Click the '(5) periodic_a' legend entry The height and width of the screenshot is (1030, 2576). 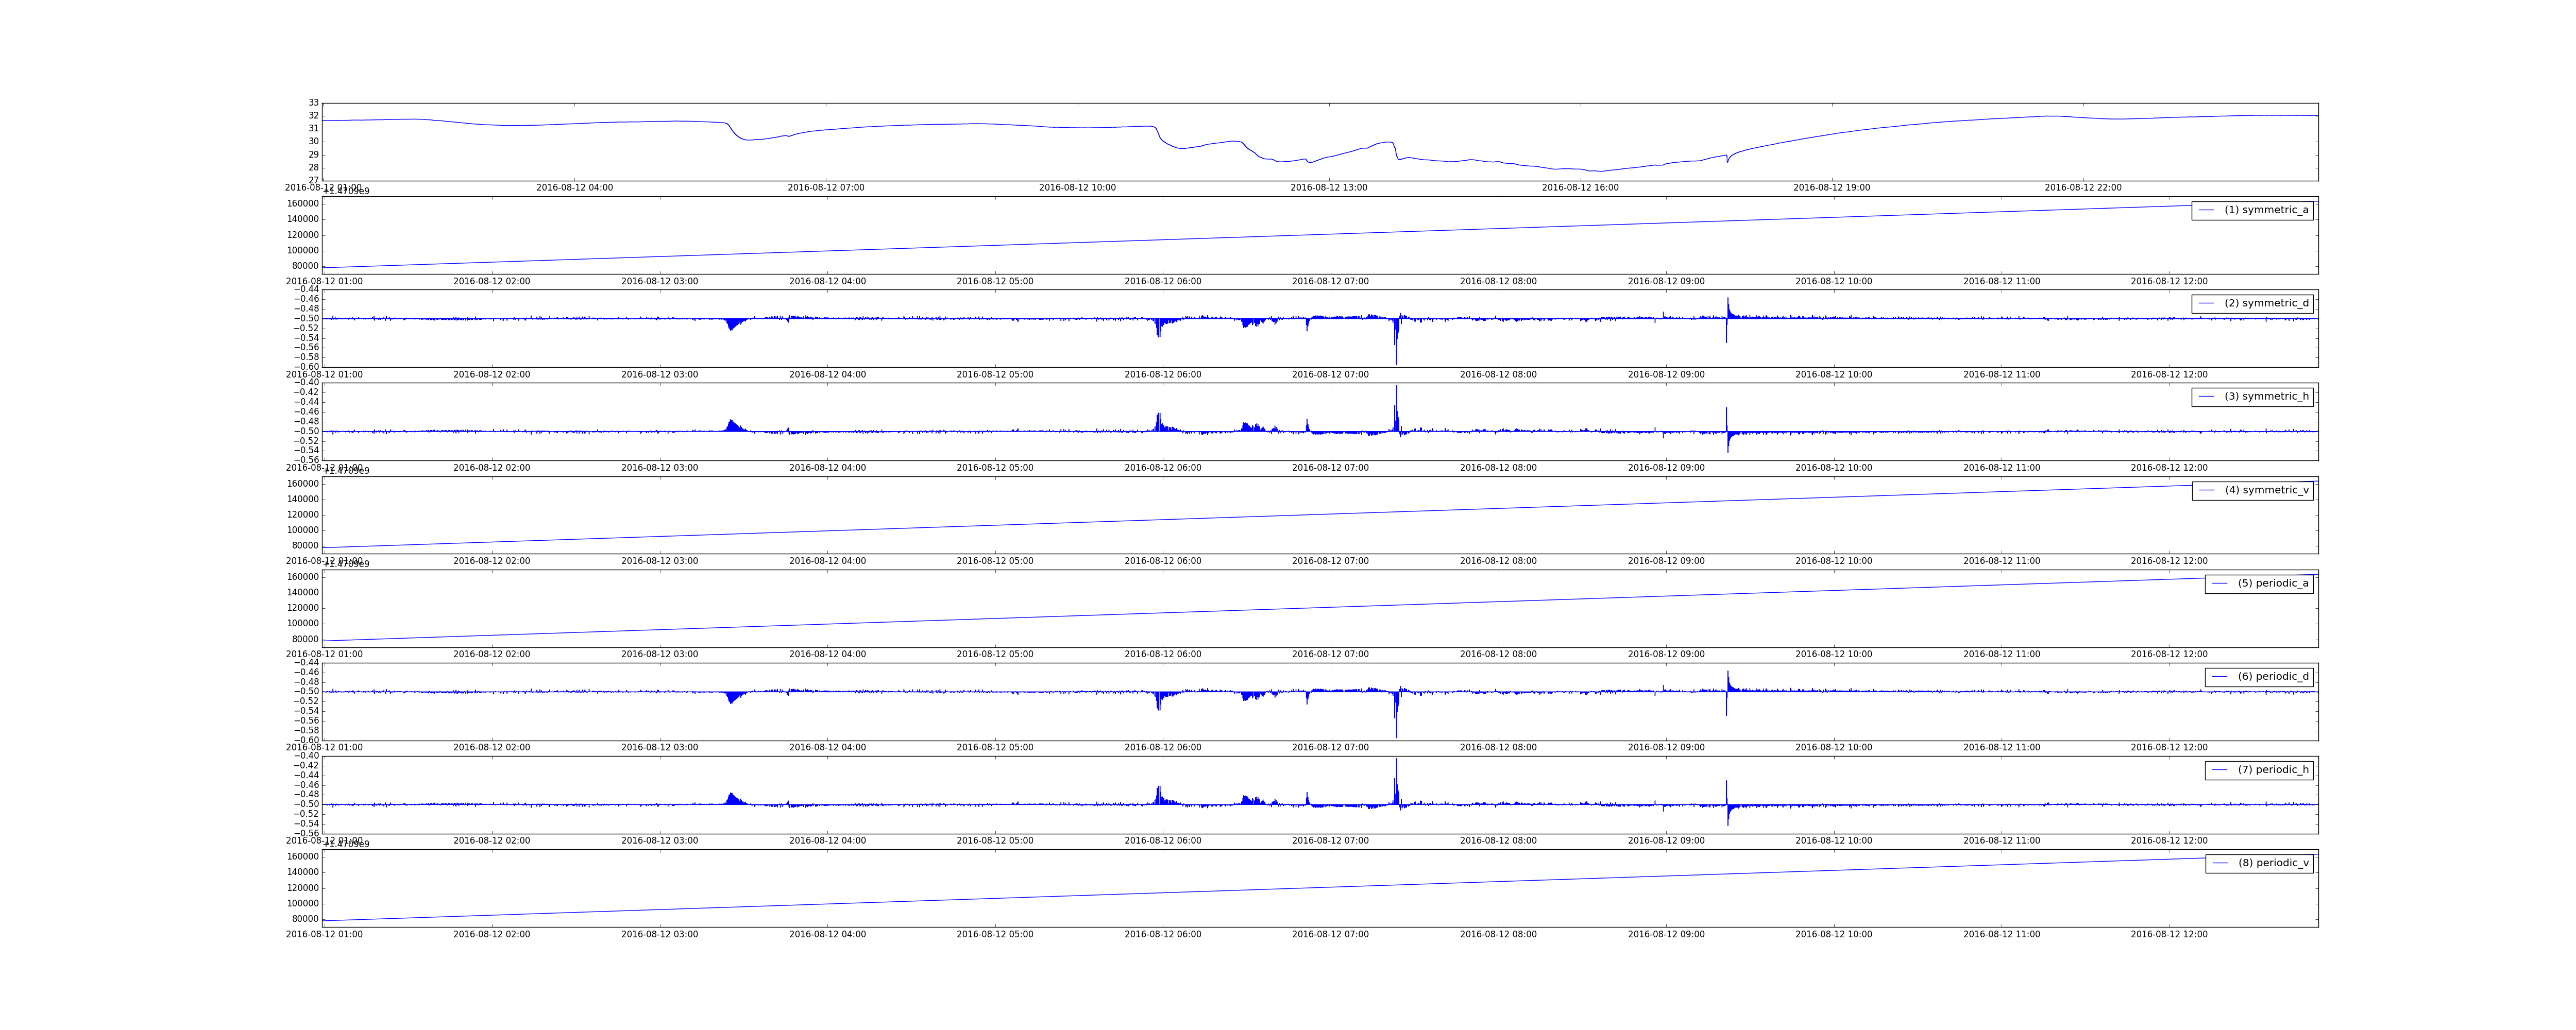pos(2259,583)
